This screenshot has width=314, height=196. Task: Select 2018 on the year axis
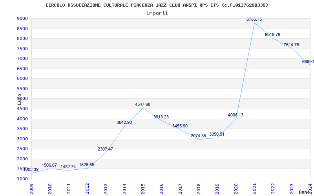pyautogui.click(x=199, y=187)
